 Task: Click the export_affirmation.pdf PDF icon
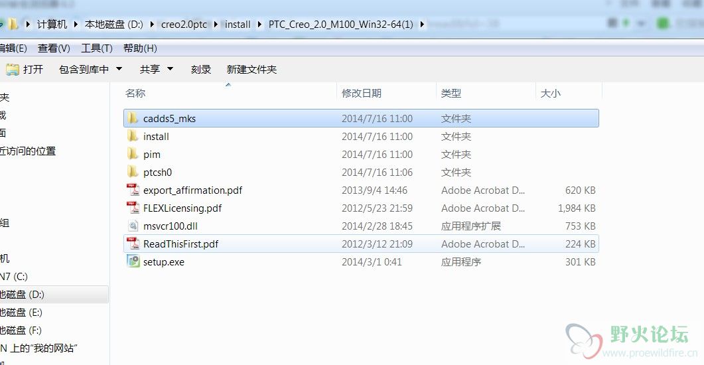[x=133, y=190]
